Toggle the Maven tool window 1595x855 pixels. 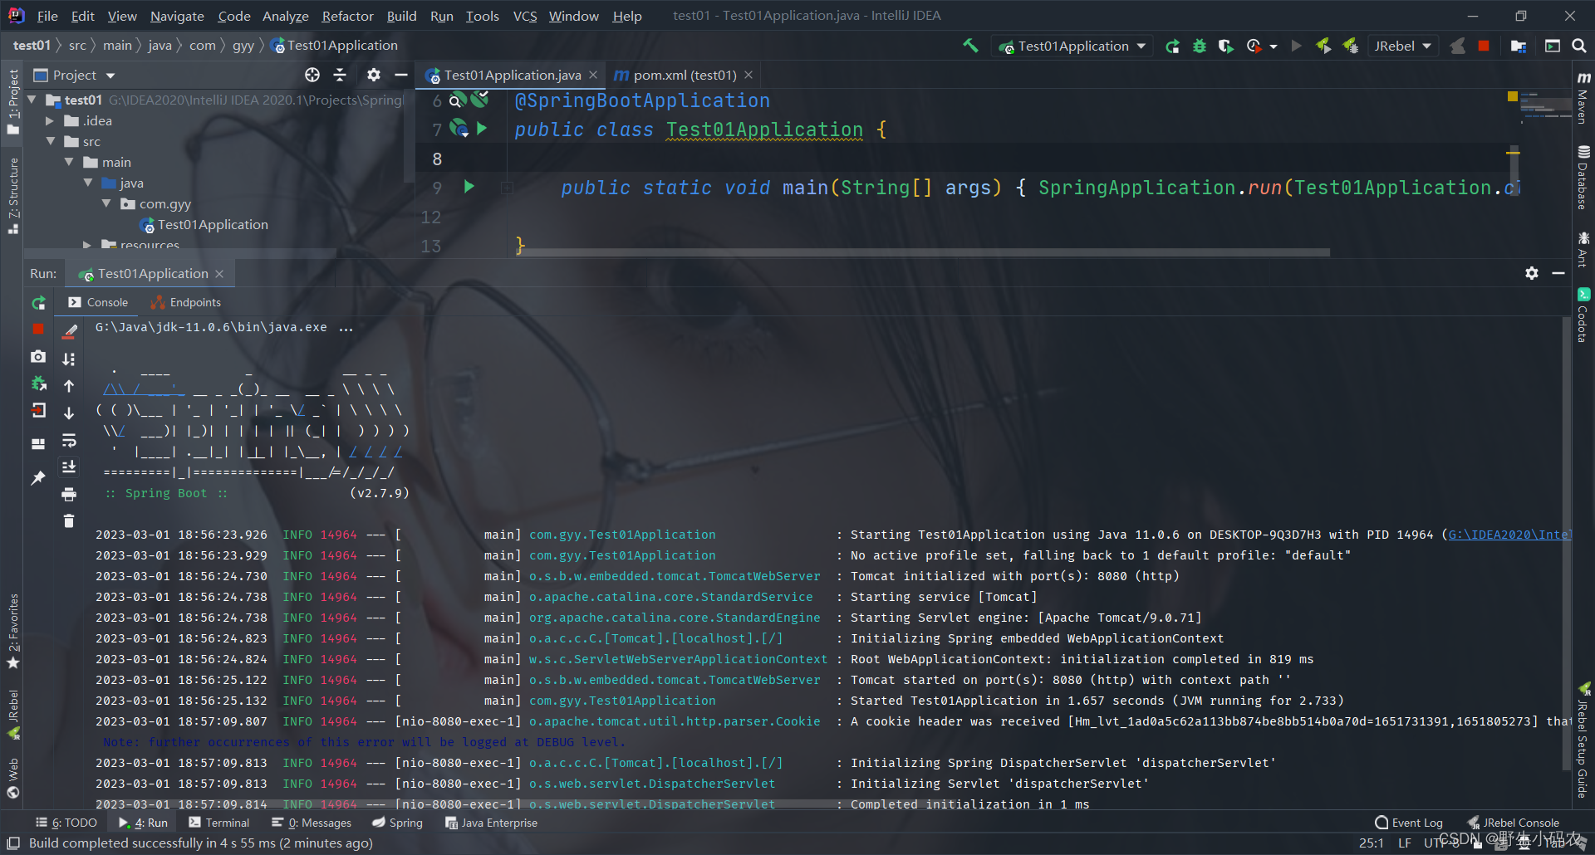pyautogui.click(x=1583, y=98)
